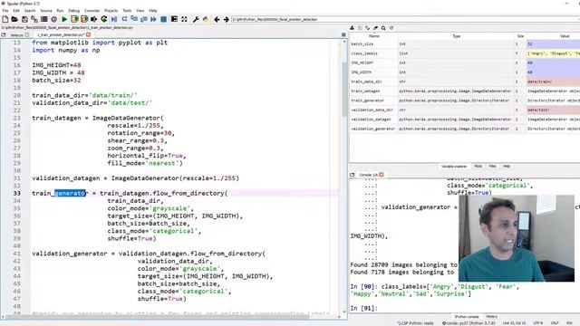Save all files toolbar icon
The height and width of the screenshot is (326, 580).
coord(34,19)
